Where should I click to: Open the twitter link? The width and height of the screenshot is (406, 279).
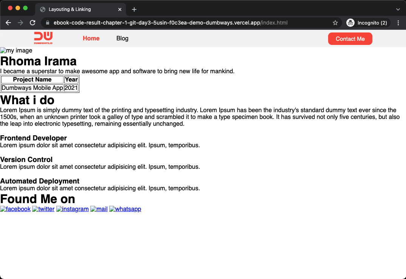[x=43, y=209]
